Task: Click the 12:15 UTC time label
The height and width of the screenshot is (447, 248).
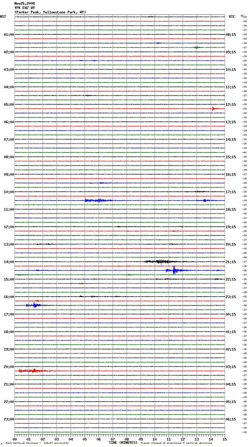Action: [x=231, y=105]
